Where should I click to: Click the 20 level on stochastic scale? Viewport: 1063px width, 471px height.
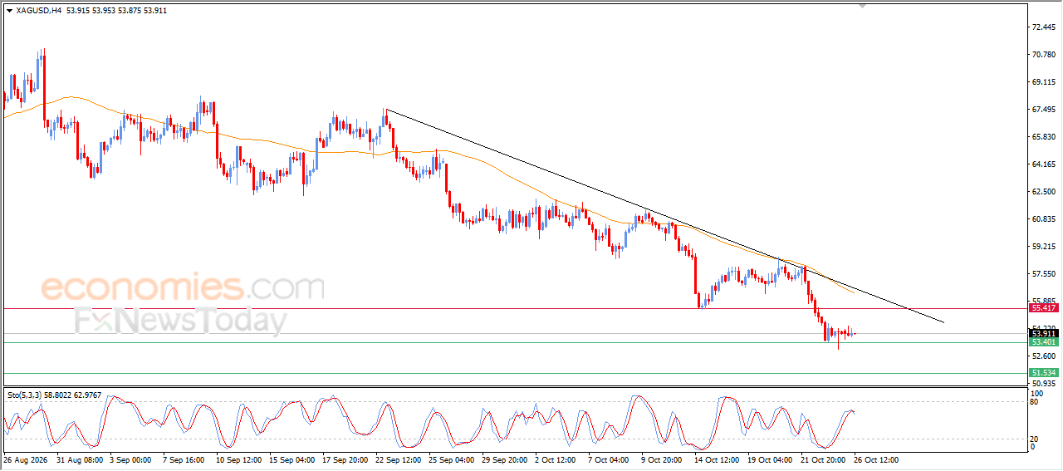pyautogui.click(x=1035, y=439)
